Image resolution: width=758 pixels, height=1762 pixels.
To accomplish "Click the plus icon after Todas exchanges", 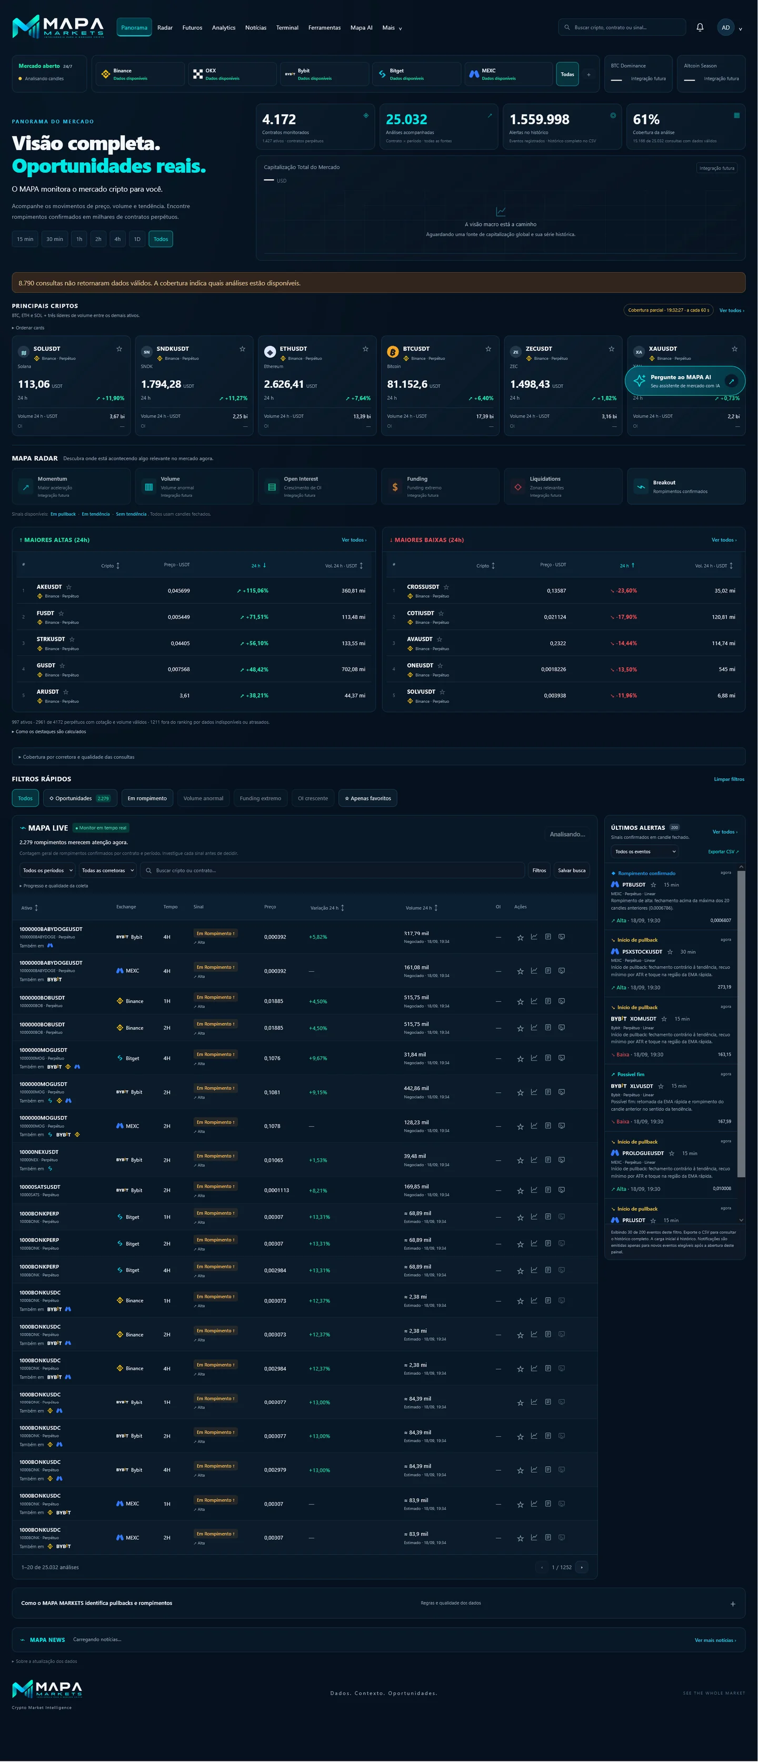I will pyautogui.click(x=589, y=74).
